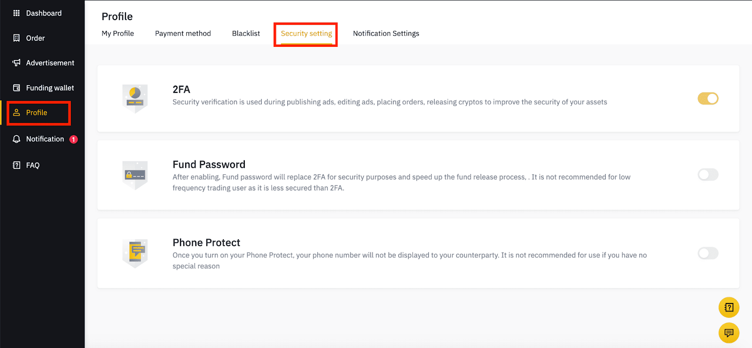Select the Security setting tab
Screen dimensions: 752x348
pos(306,33)
